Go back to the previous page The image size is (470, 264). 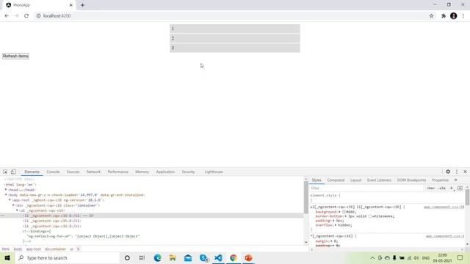pos(7,16)
